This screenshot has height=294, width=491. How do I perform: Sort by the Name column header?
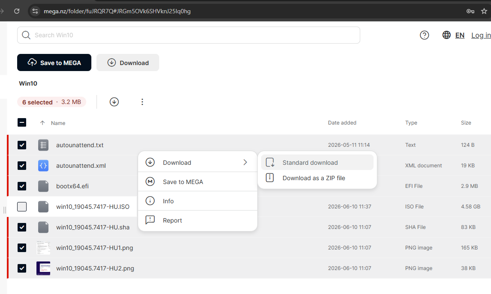coord(58,123)
